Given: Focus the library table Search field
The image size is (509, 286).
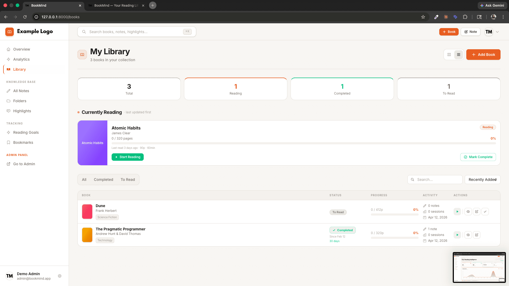Looking at the screenshot, I should tap(435, 180).
